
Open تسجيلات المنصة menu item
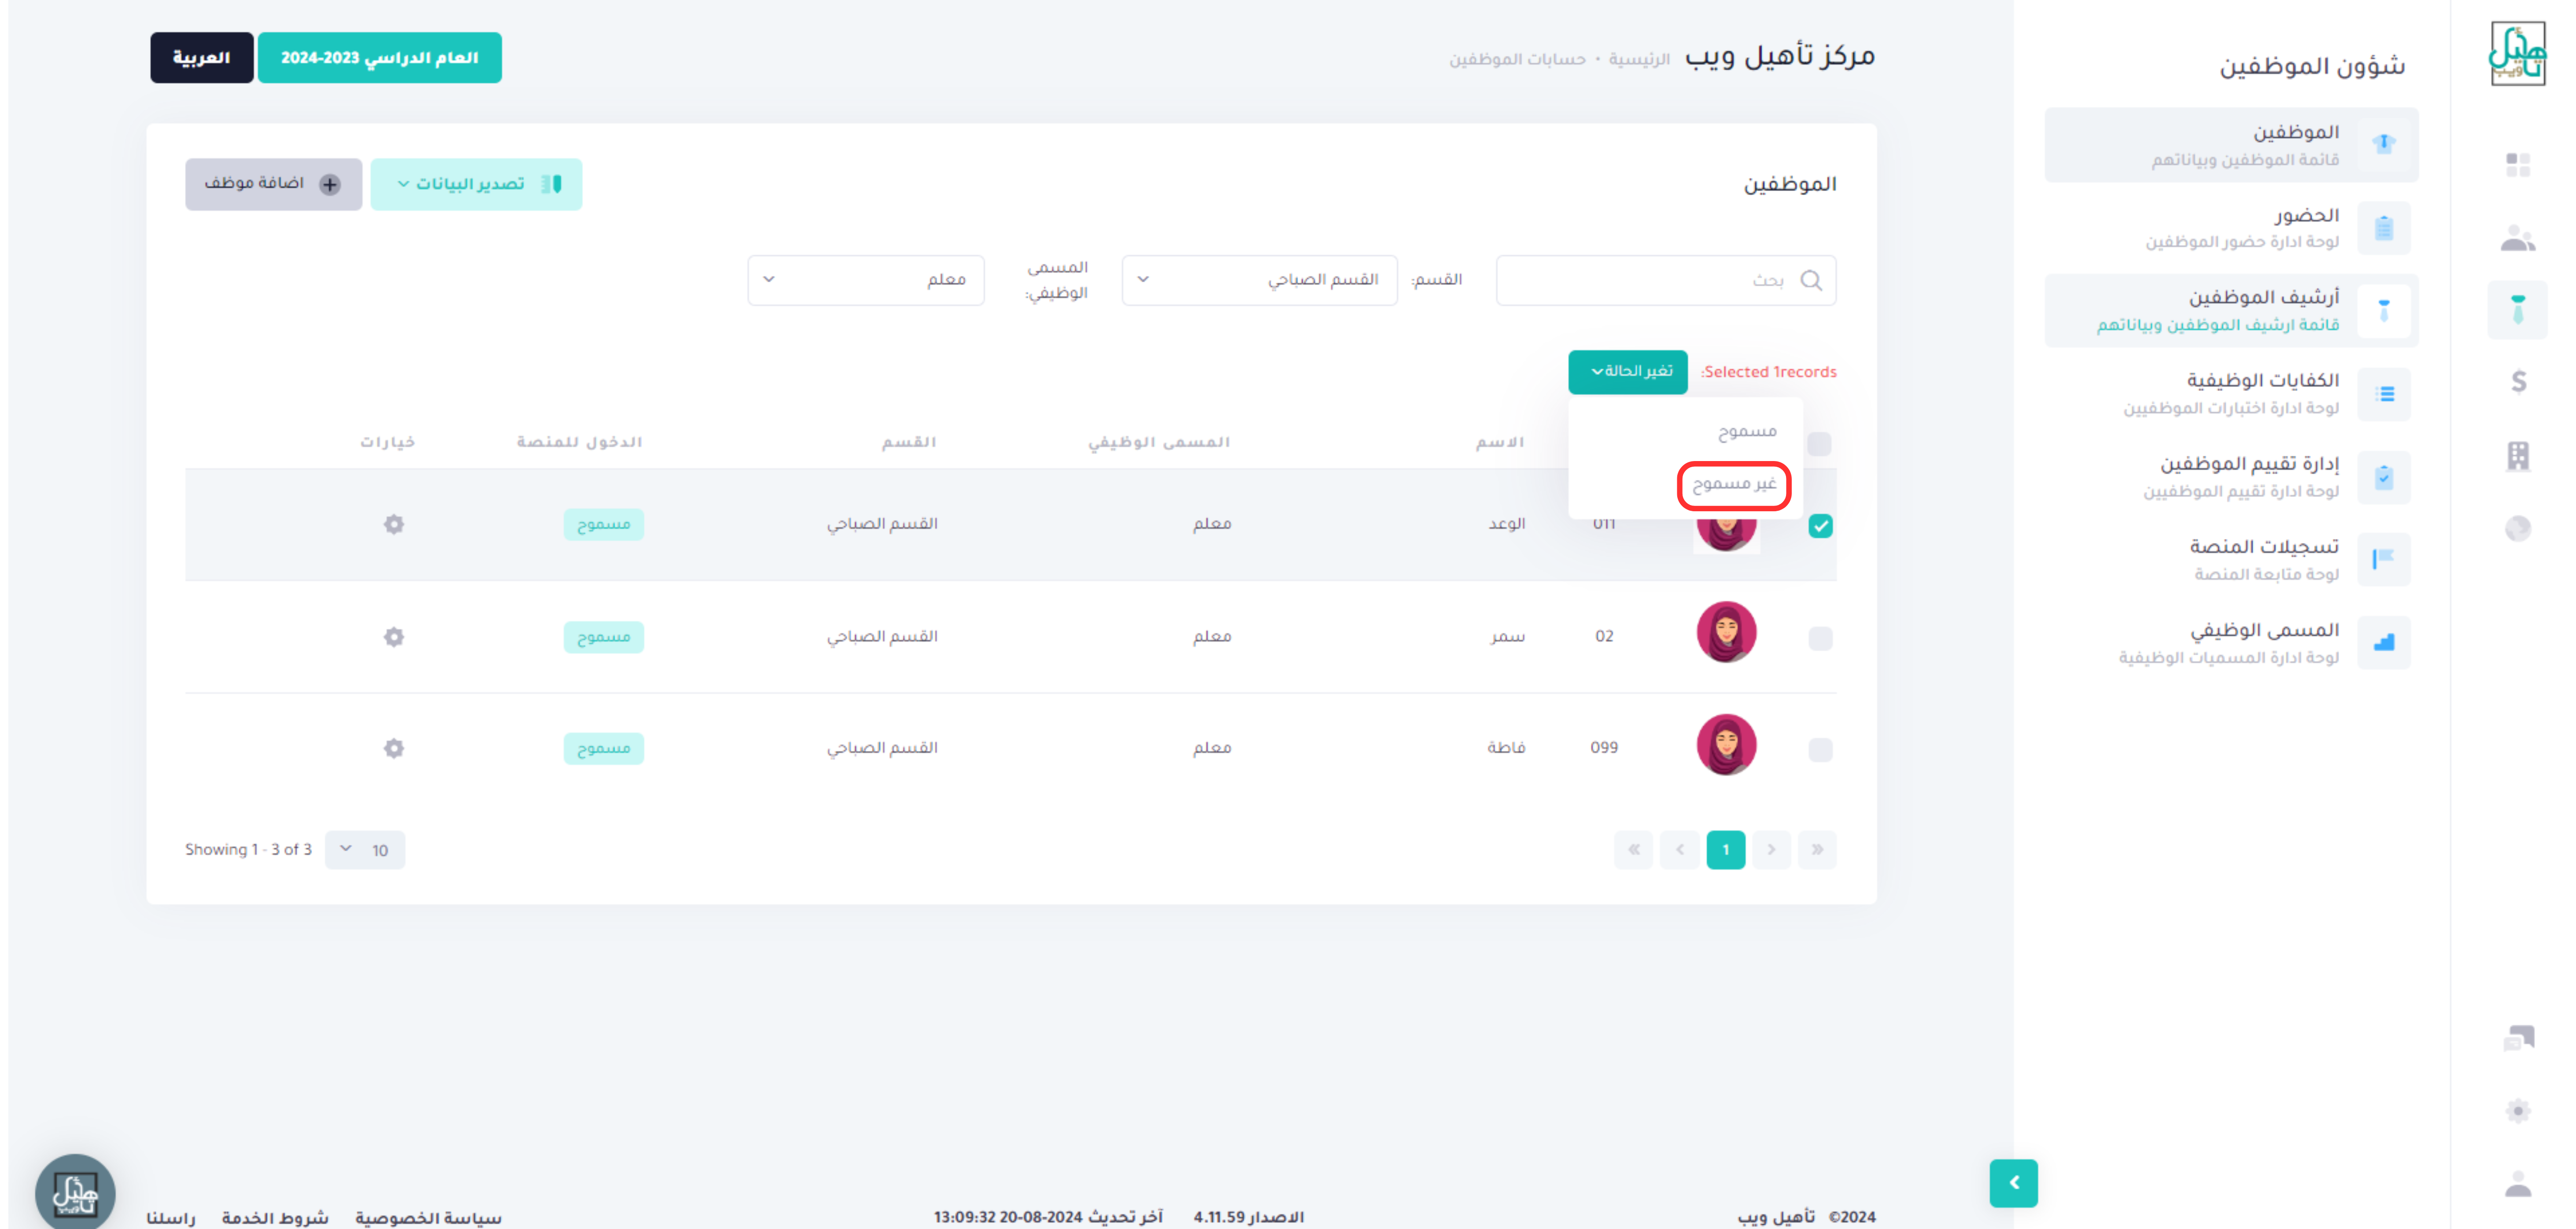tap(2231, 559)
